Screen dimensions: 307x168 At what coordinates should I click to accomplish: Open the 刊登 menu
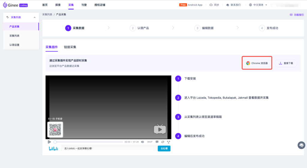click(x=84, y=5)
